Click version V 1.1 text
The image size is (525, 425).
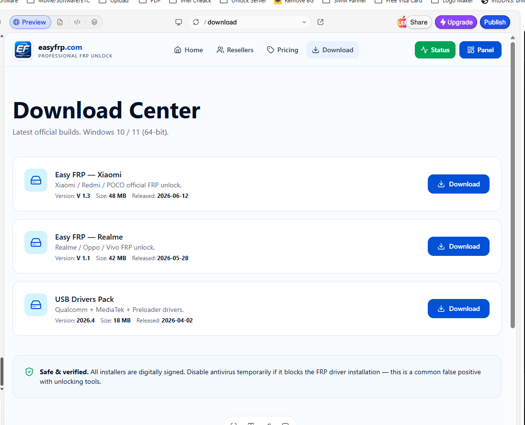coord(83,258)
